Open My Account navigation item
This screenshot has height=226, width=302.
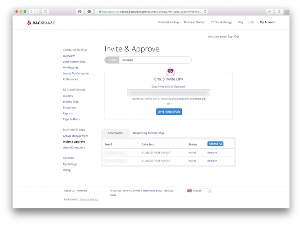tap(267, 22)
